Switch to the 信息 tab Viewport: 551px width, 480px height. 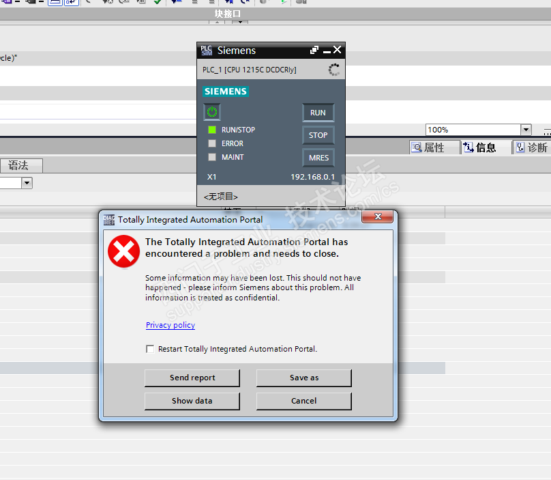click(486, 147)
